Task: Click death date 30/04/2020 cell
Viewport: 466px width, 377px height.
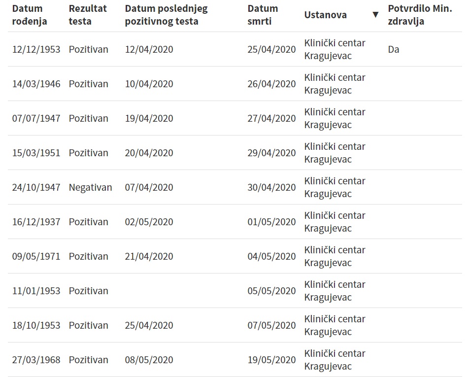Action: (x=271, y=187)
